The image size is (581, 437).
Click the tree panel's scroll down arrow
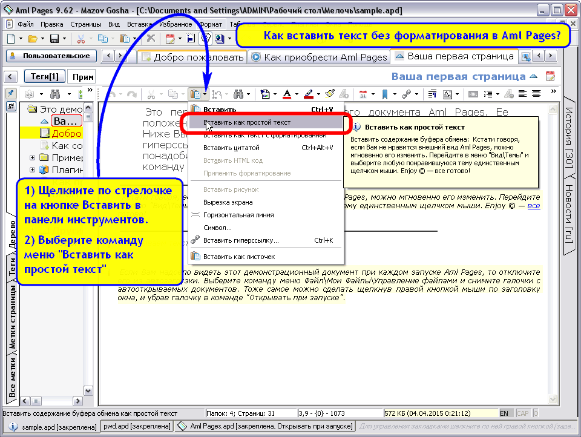coord(88,390)
